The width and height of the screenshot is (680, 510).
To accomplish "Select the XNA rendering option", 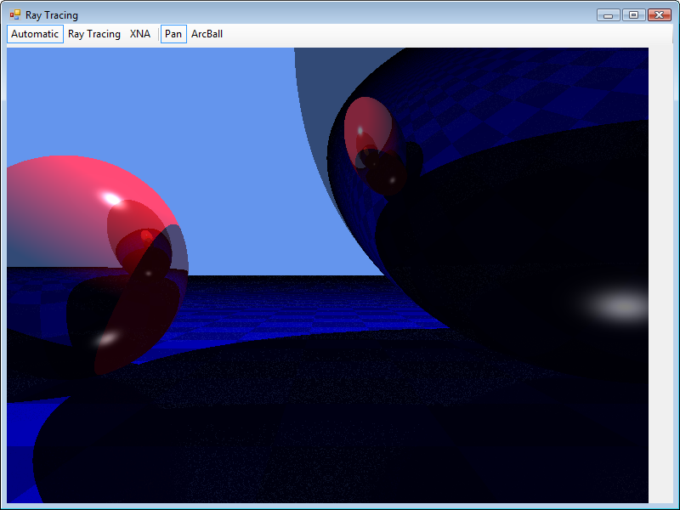I will pyautogui.click(x=140, y=34).
